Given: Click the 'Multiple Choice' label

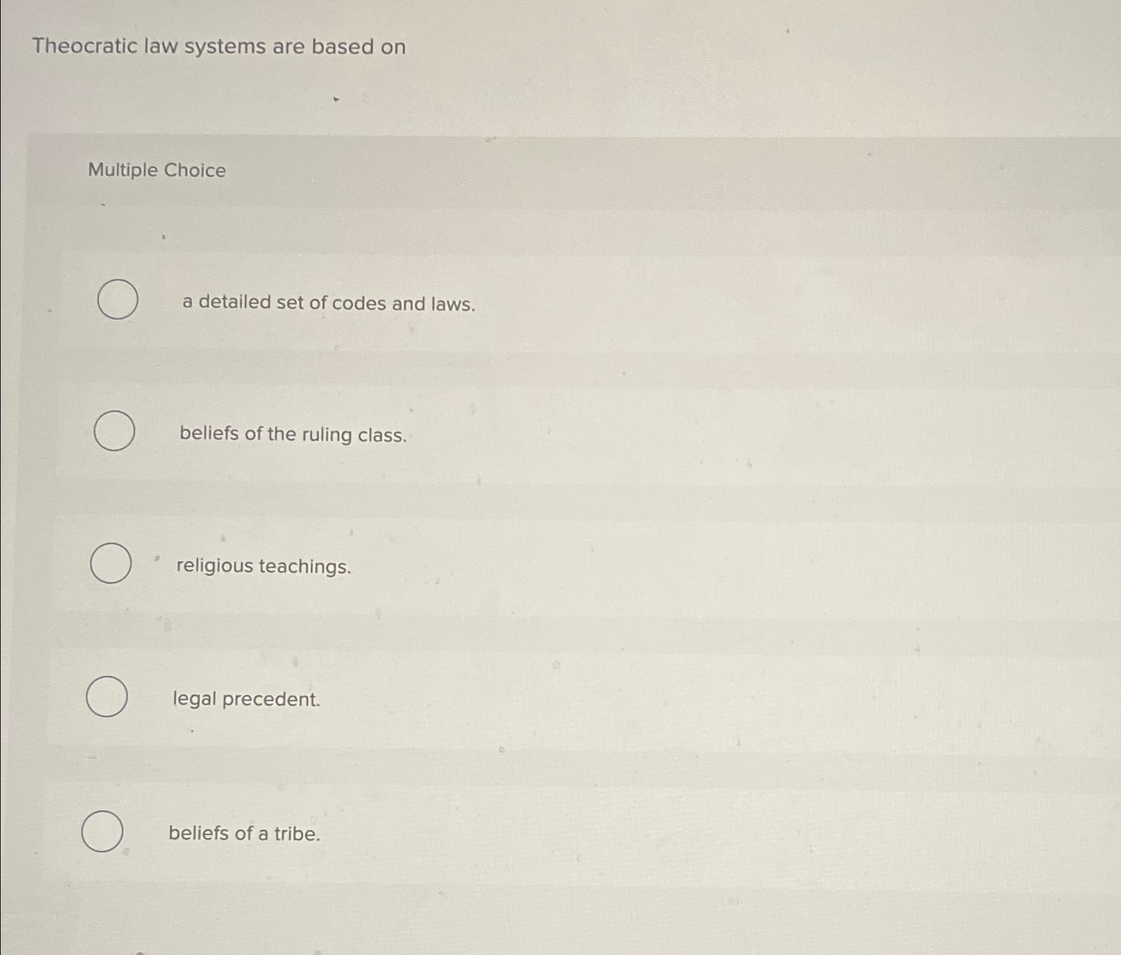Looking at the screenshot, I should (x=156, y=171).
